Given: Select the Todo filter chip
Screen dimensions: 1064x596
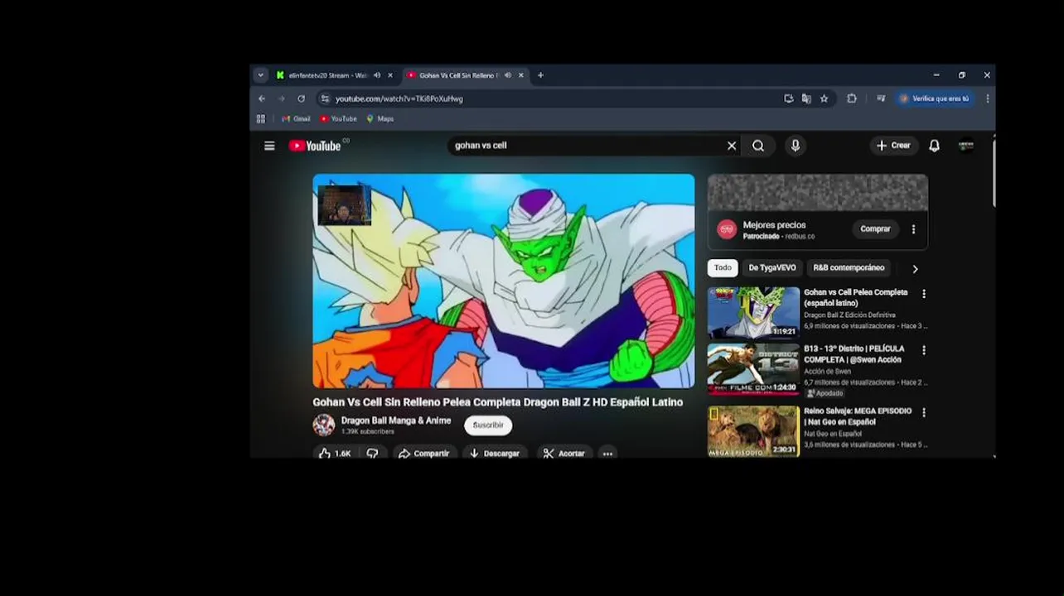Looking at the screenshot, I should click(723, 268).
